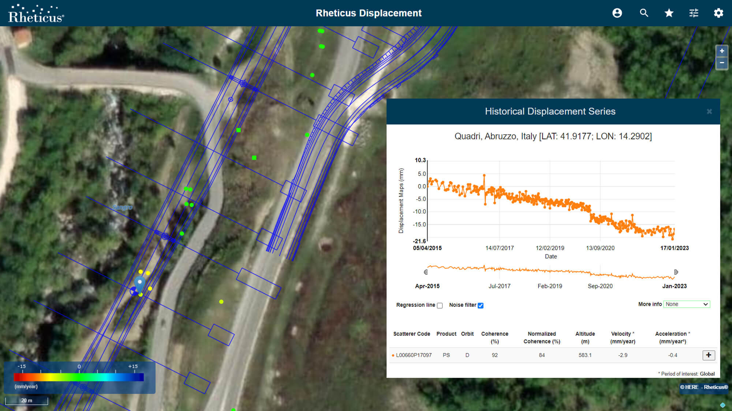Grab the right range handle at Jan-2023
This screenshot has height=411, width=732.
coord(676,272)
